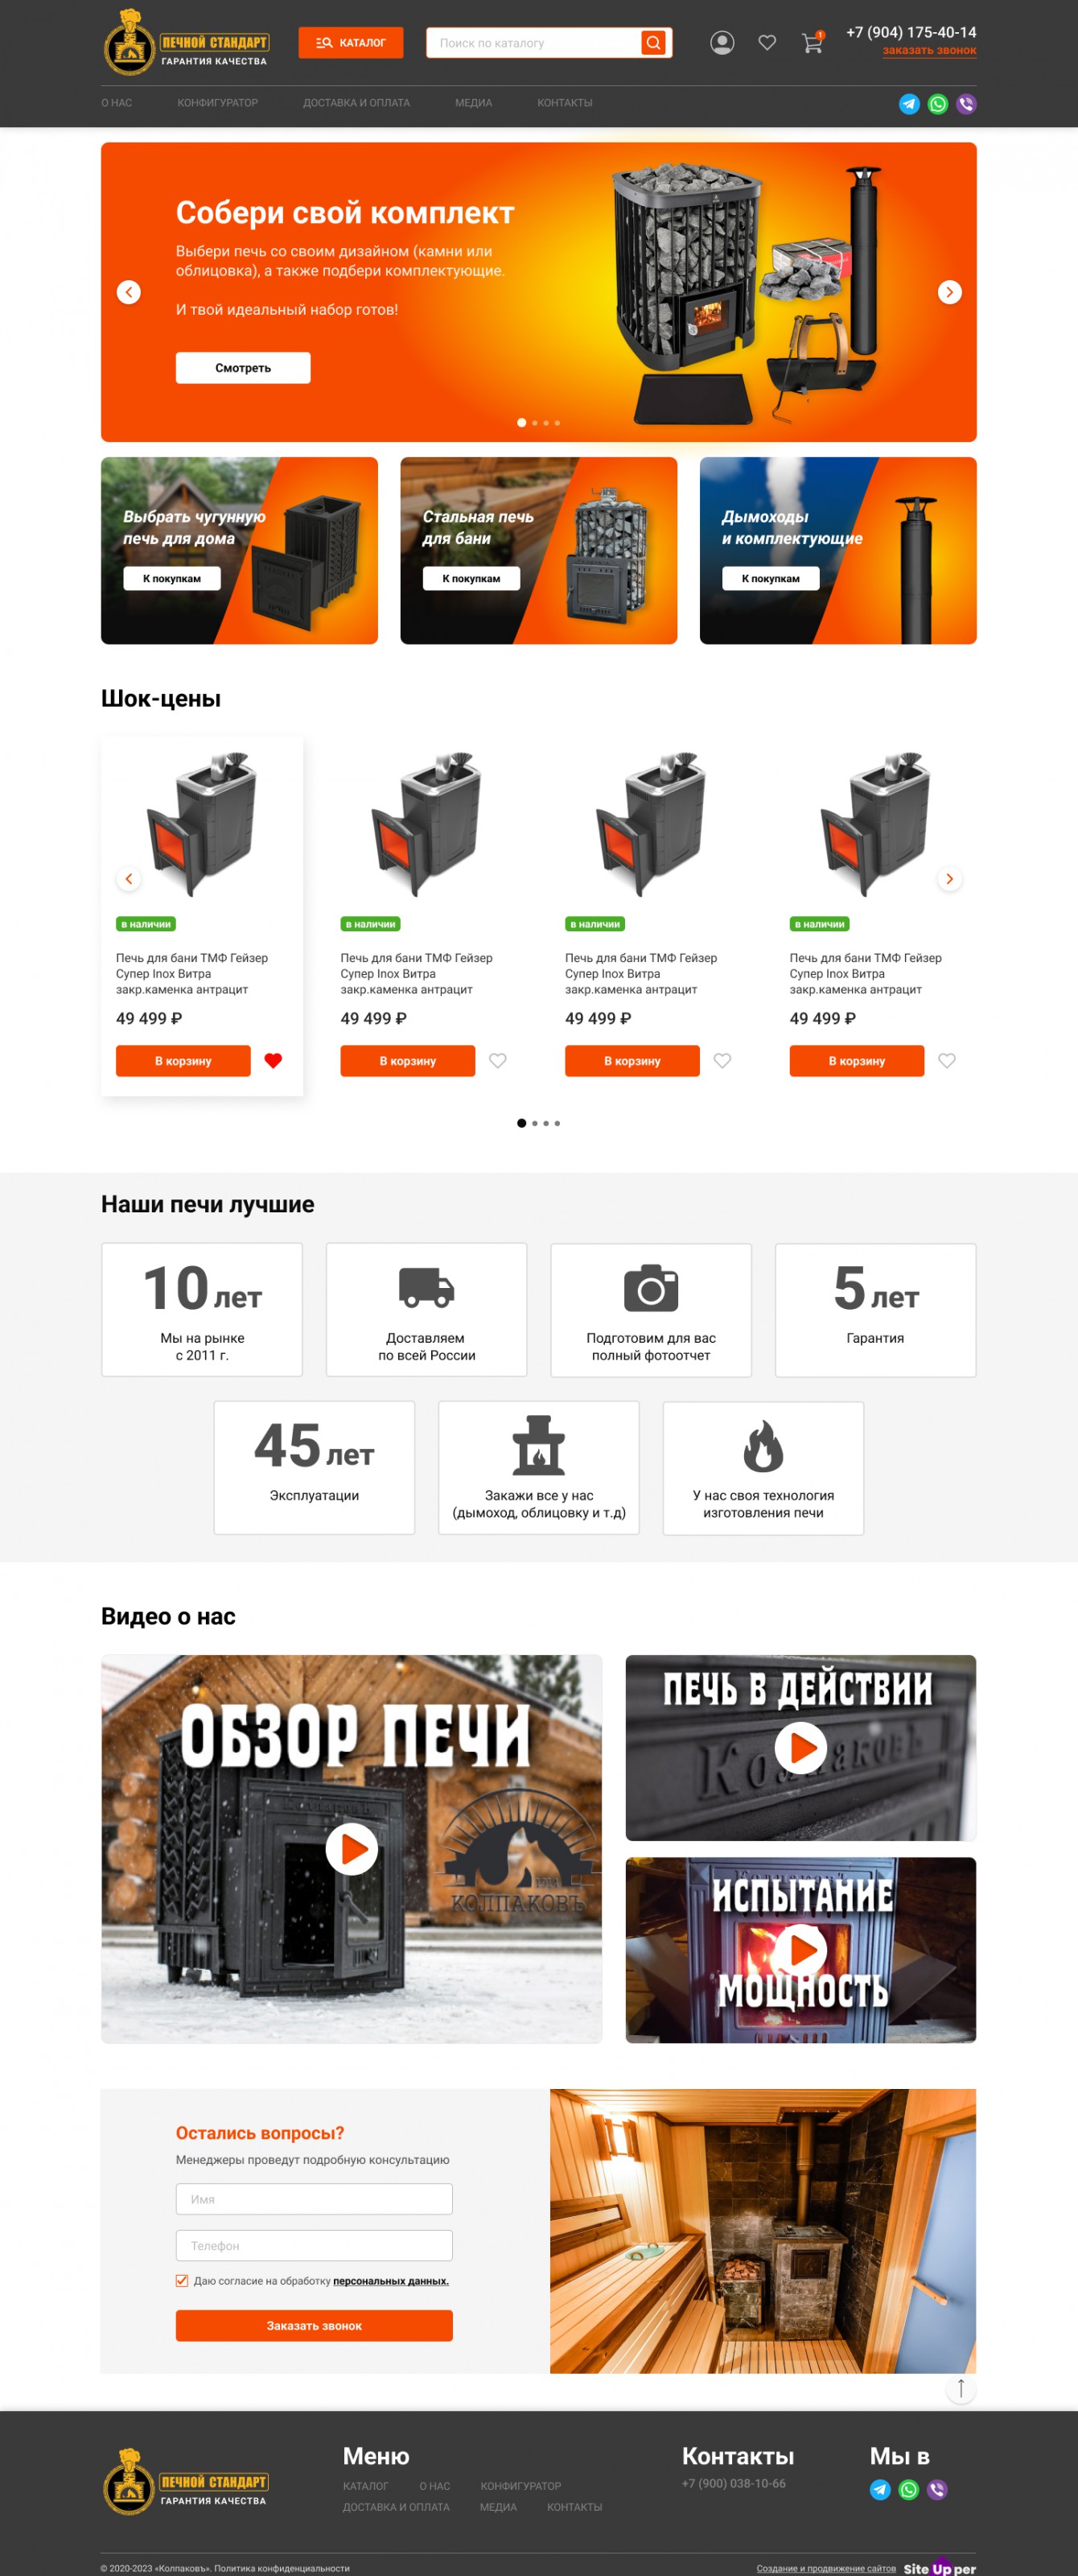Viewport: 1078px width, 2576px height.
Task: Play the Обзор печи video
Action: pos(352,1849)
